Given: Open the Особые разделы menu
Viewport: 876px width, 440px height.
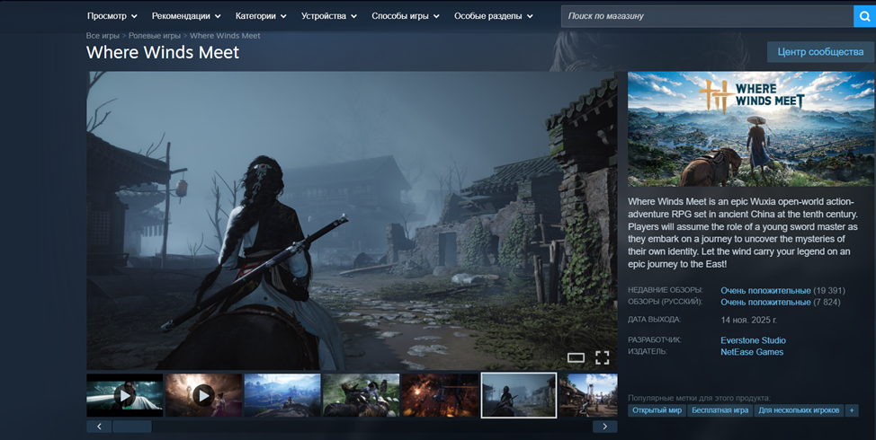Looking at the screenshot, I should [x=494, y=16].
